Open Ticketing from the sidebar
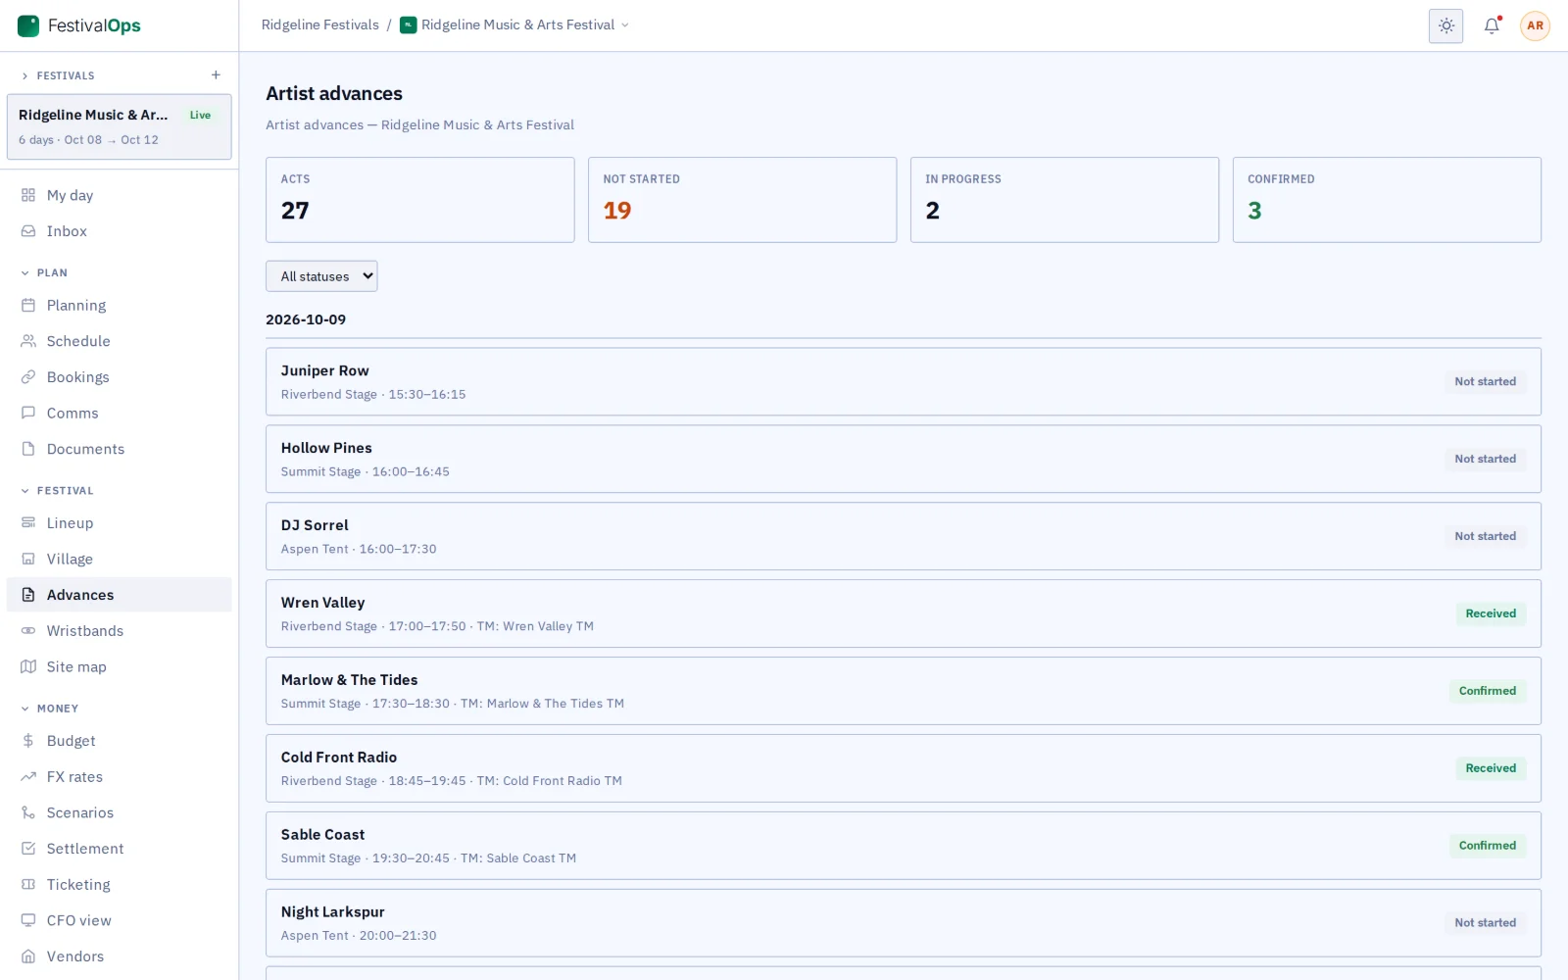1568x980 pixels. [120, 884]
